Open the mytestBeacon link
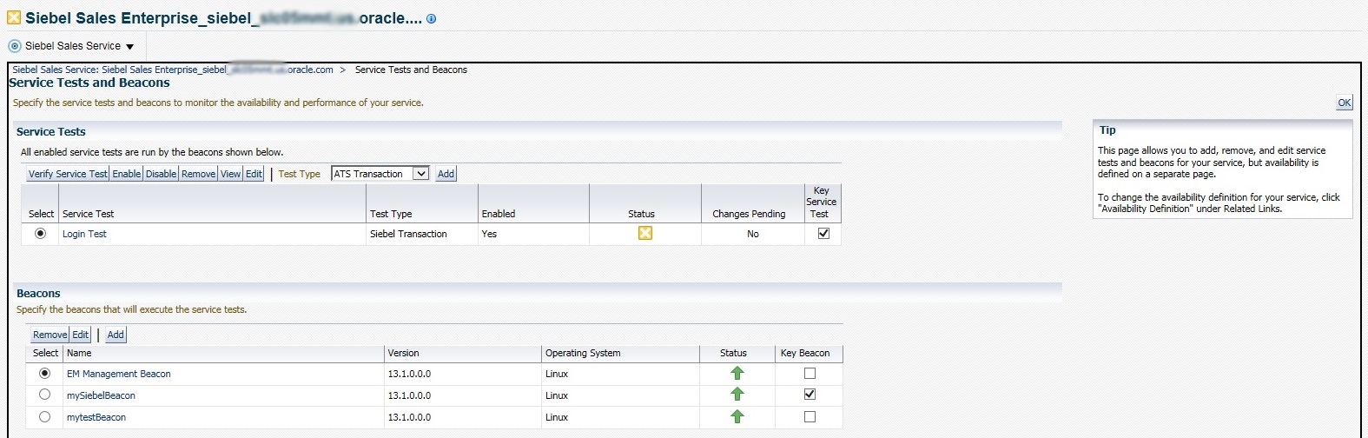Image resolution: width=1368 pixels, height=438 pixels. (x=96, y=417)
